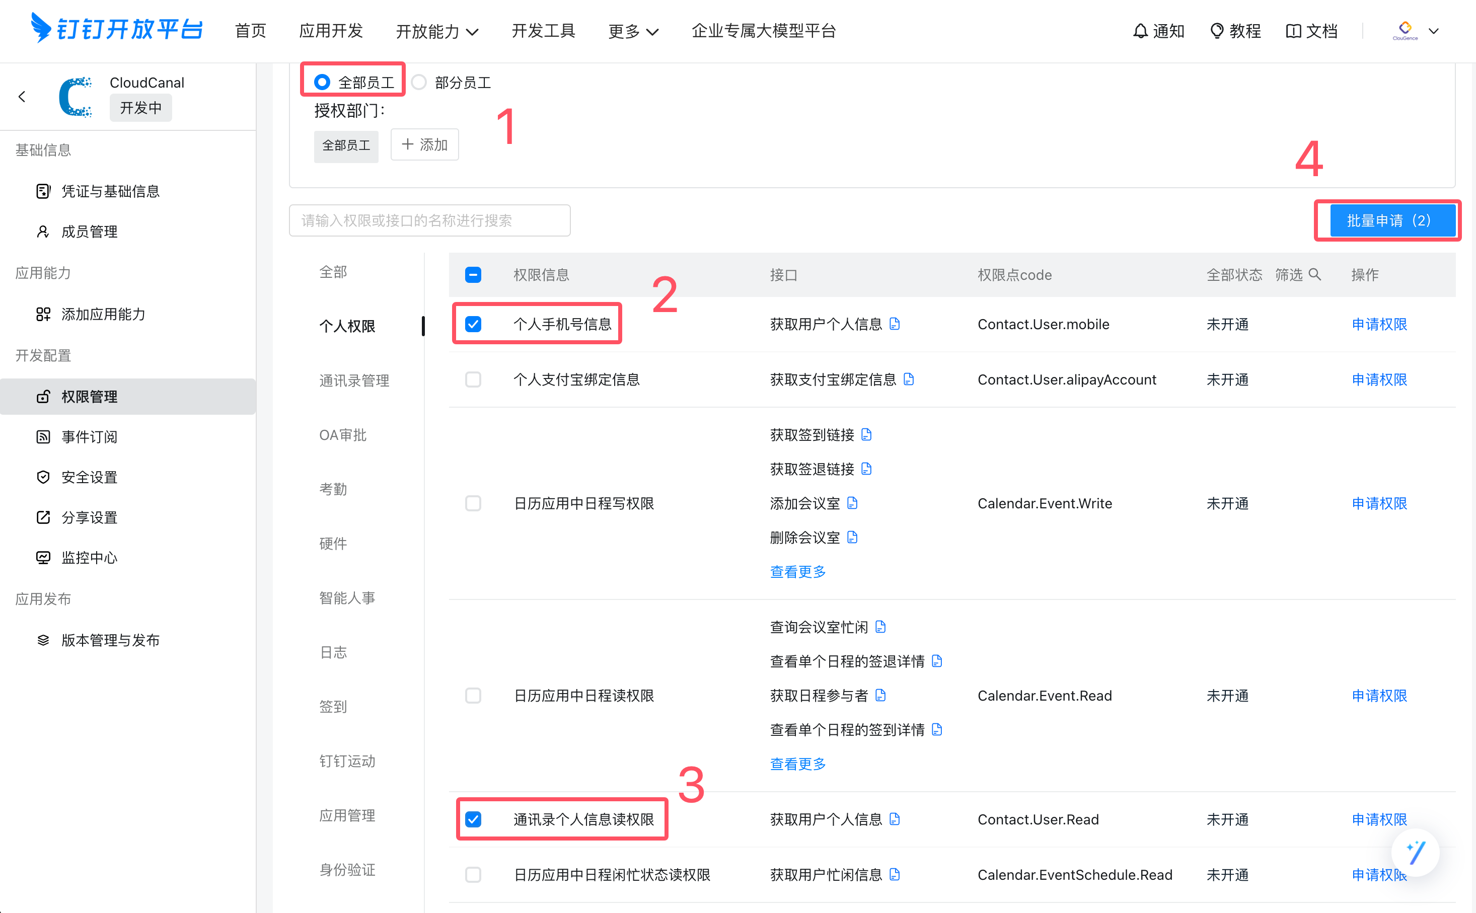Open doc icon beside 获取支付宝绑定信息

(x=908, y=379)
